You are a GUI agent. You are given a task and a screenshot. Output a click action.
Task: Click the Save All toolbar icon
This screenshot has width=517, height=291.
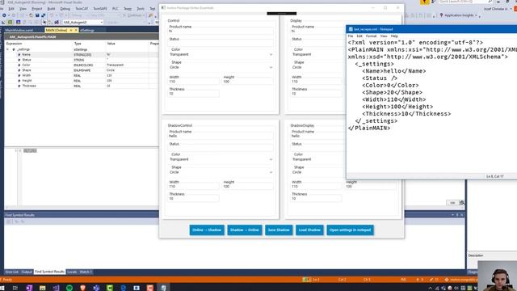coord(43,15)
